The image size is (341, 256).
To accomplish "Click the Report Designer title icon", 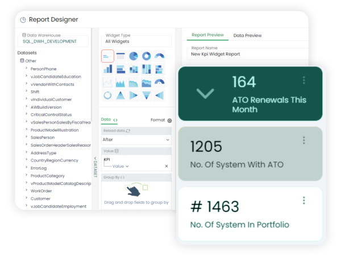I will click(x=23, y=20).
